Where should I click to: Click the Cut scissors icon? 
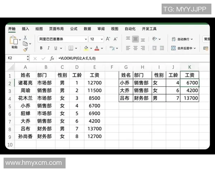[x=25, y=37]
